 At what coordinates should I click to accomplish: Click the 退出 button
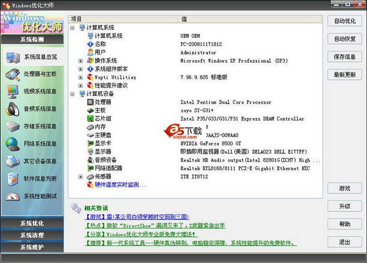(345, 242)
